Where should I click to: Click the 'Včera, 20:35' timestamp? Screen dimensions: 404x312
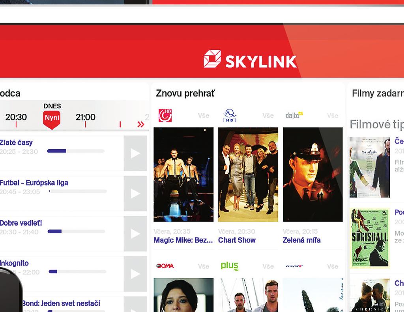172,231
